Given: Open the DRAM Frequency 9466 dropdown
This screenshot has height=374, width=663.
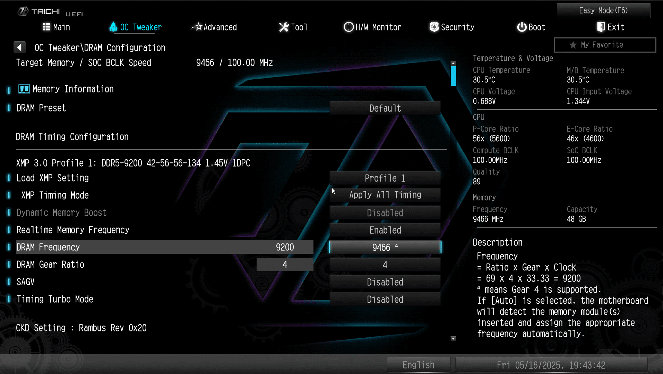Looking at the screenshot, I should point(385,247).
